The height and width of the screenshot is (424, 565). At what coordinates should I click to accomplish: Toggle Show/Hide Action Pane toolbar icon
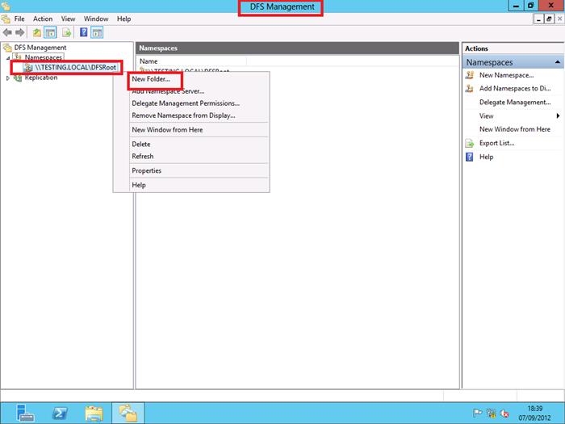[97, 32]
